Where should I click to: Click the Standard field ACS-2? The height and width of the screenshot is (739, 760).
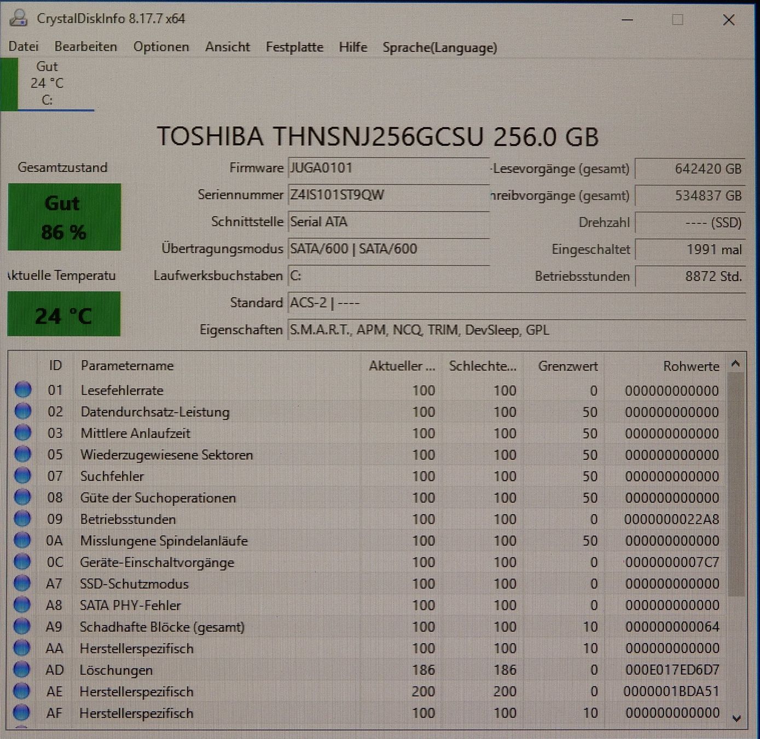tap(517, 303)
